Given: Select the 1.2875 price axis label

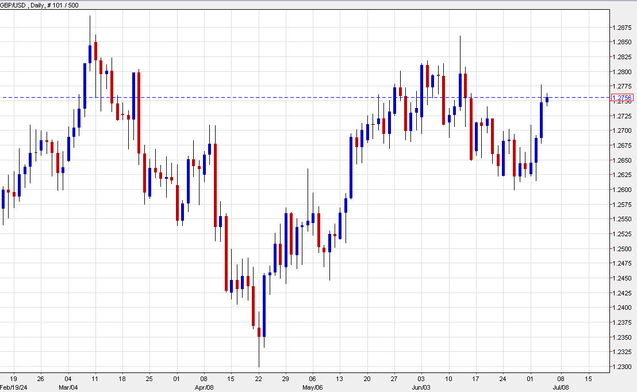Looking at the screenshot, I should [x=622, y=26].
